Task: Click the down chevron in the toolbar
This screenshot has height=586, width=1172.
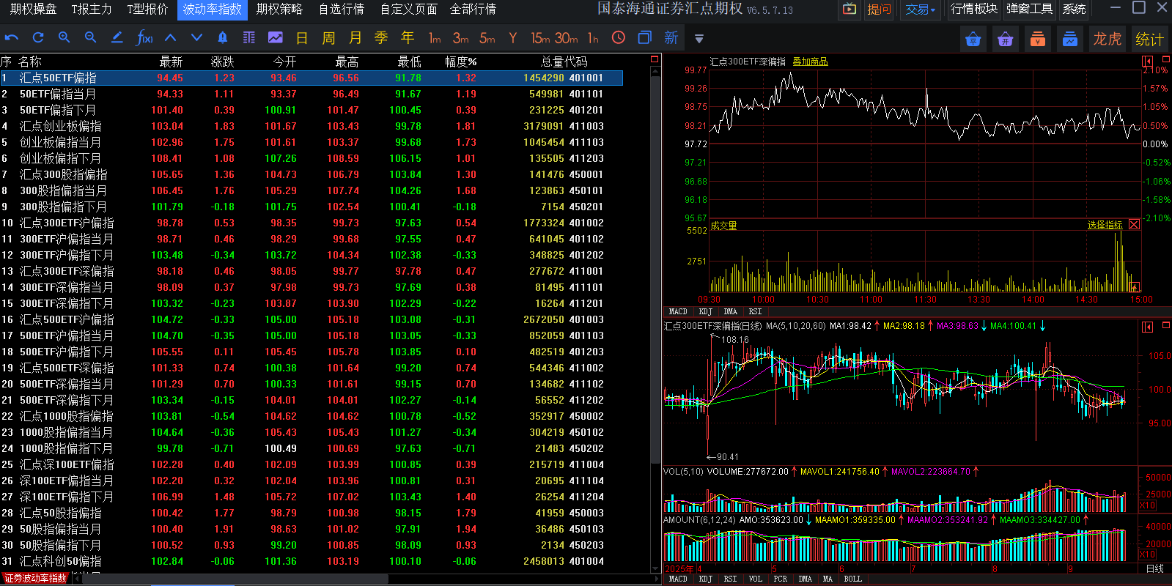Action: pos(196,37)
